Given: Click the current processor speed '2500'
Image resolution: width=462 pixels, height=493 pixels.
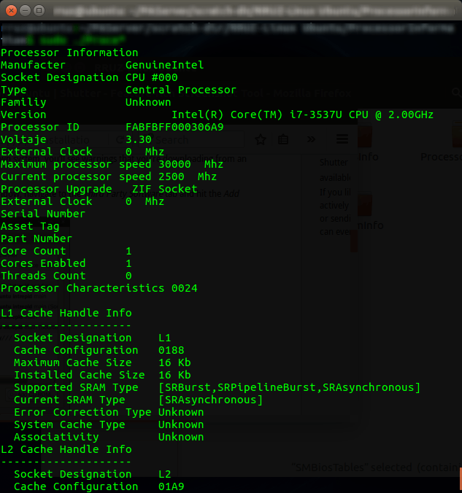Looking at the screenshot, I should click(x=172, y=176).
